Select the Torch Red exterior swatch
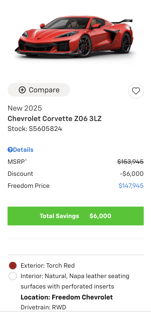This screenshot has width=151, height=312. click(13, 266)
